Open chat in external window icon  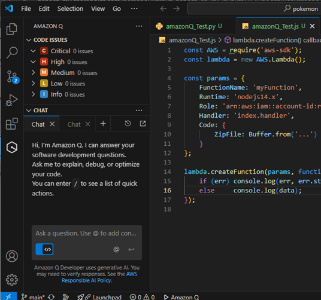pyautogui.click(x=143, y=124)
